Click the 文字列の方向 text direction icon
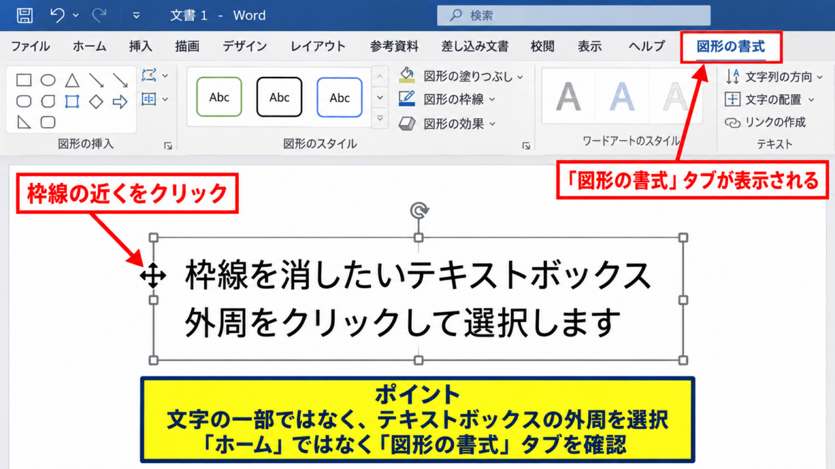Image resolution: width=835 pixels, height=469 pixels. (733, 76)
